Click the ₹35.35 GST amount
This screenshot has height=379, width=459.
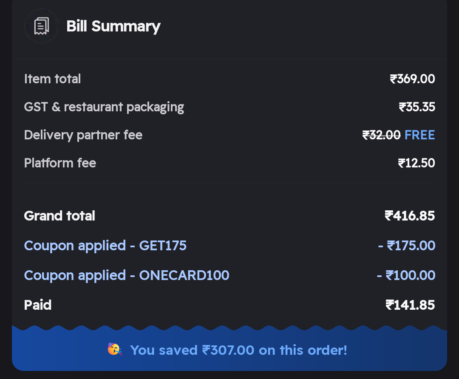tap(417, 107)
